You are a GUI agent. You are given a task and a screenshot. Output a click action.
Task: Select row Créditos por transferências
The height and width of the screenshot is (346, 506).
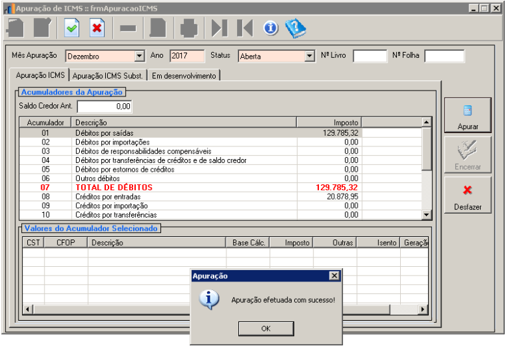[220, 215]
